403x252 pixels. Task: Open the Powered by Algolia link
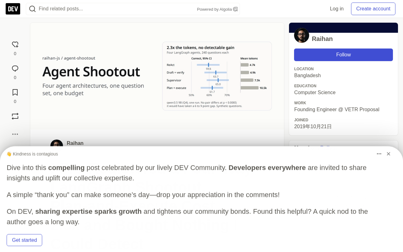(x=217, y=9)
